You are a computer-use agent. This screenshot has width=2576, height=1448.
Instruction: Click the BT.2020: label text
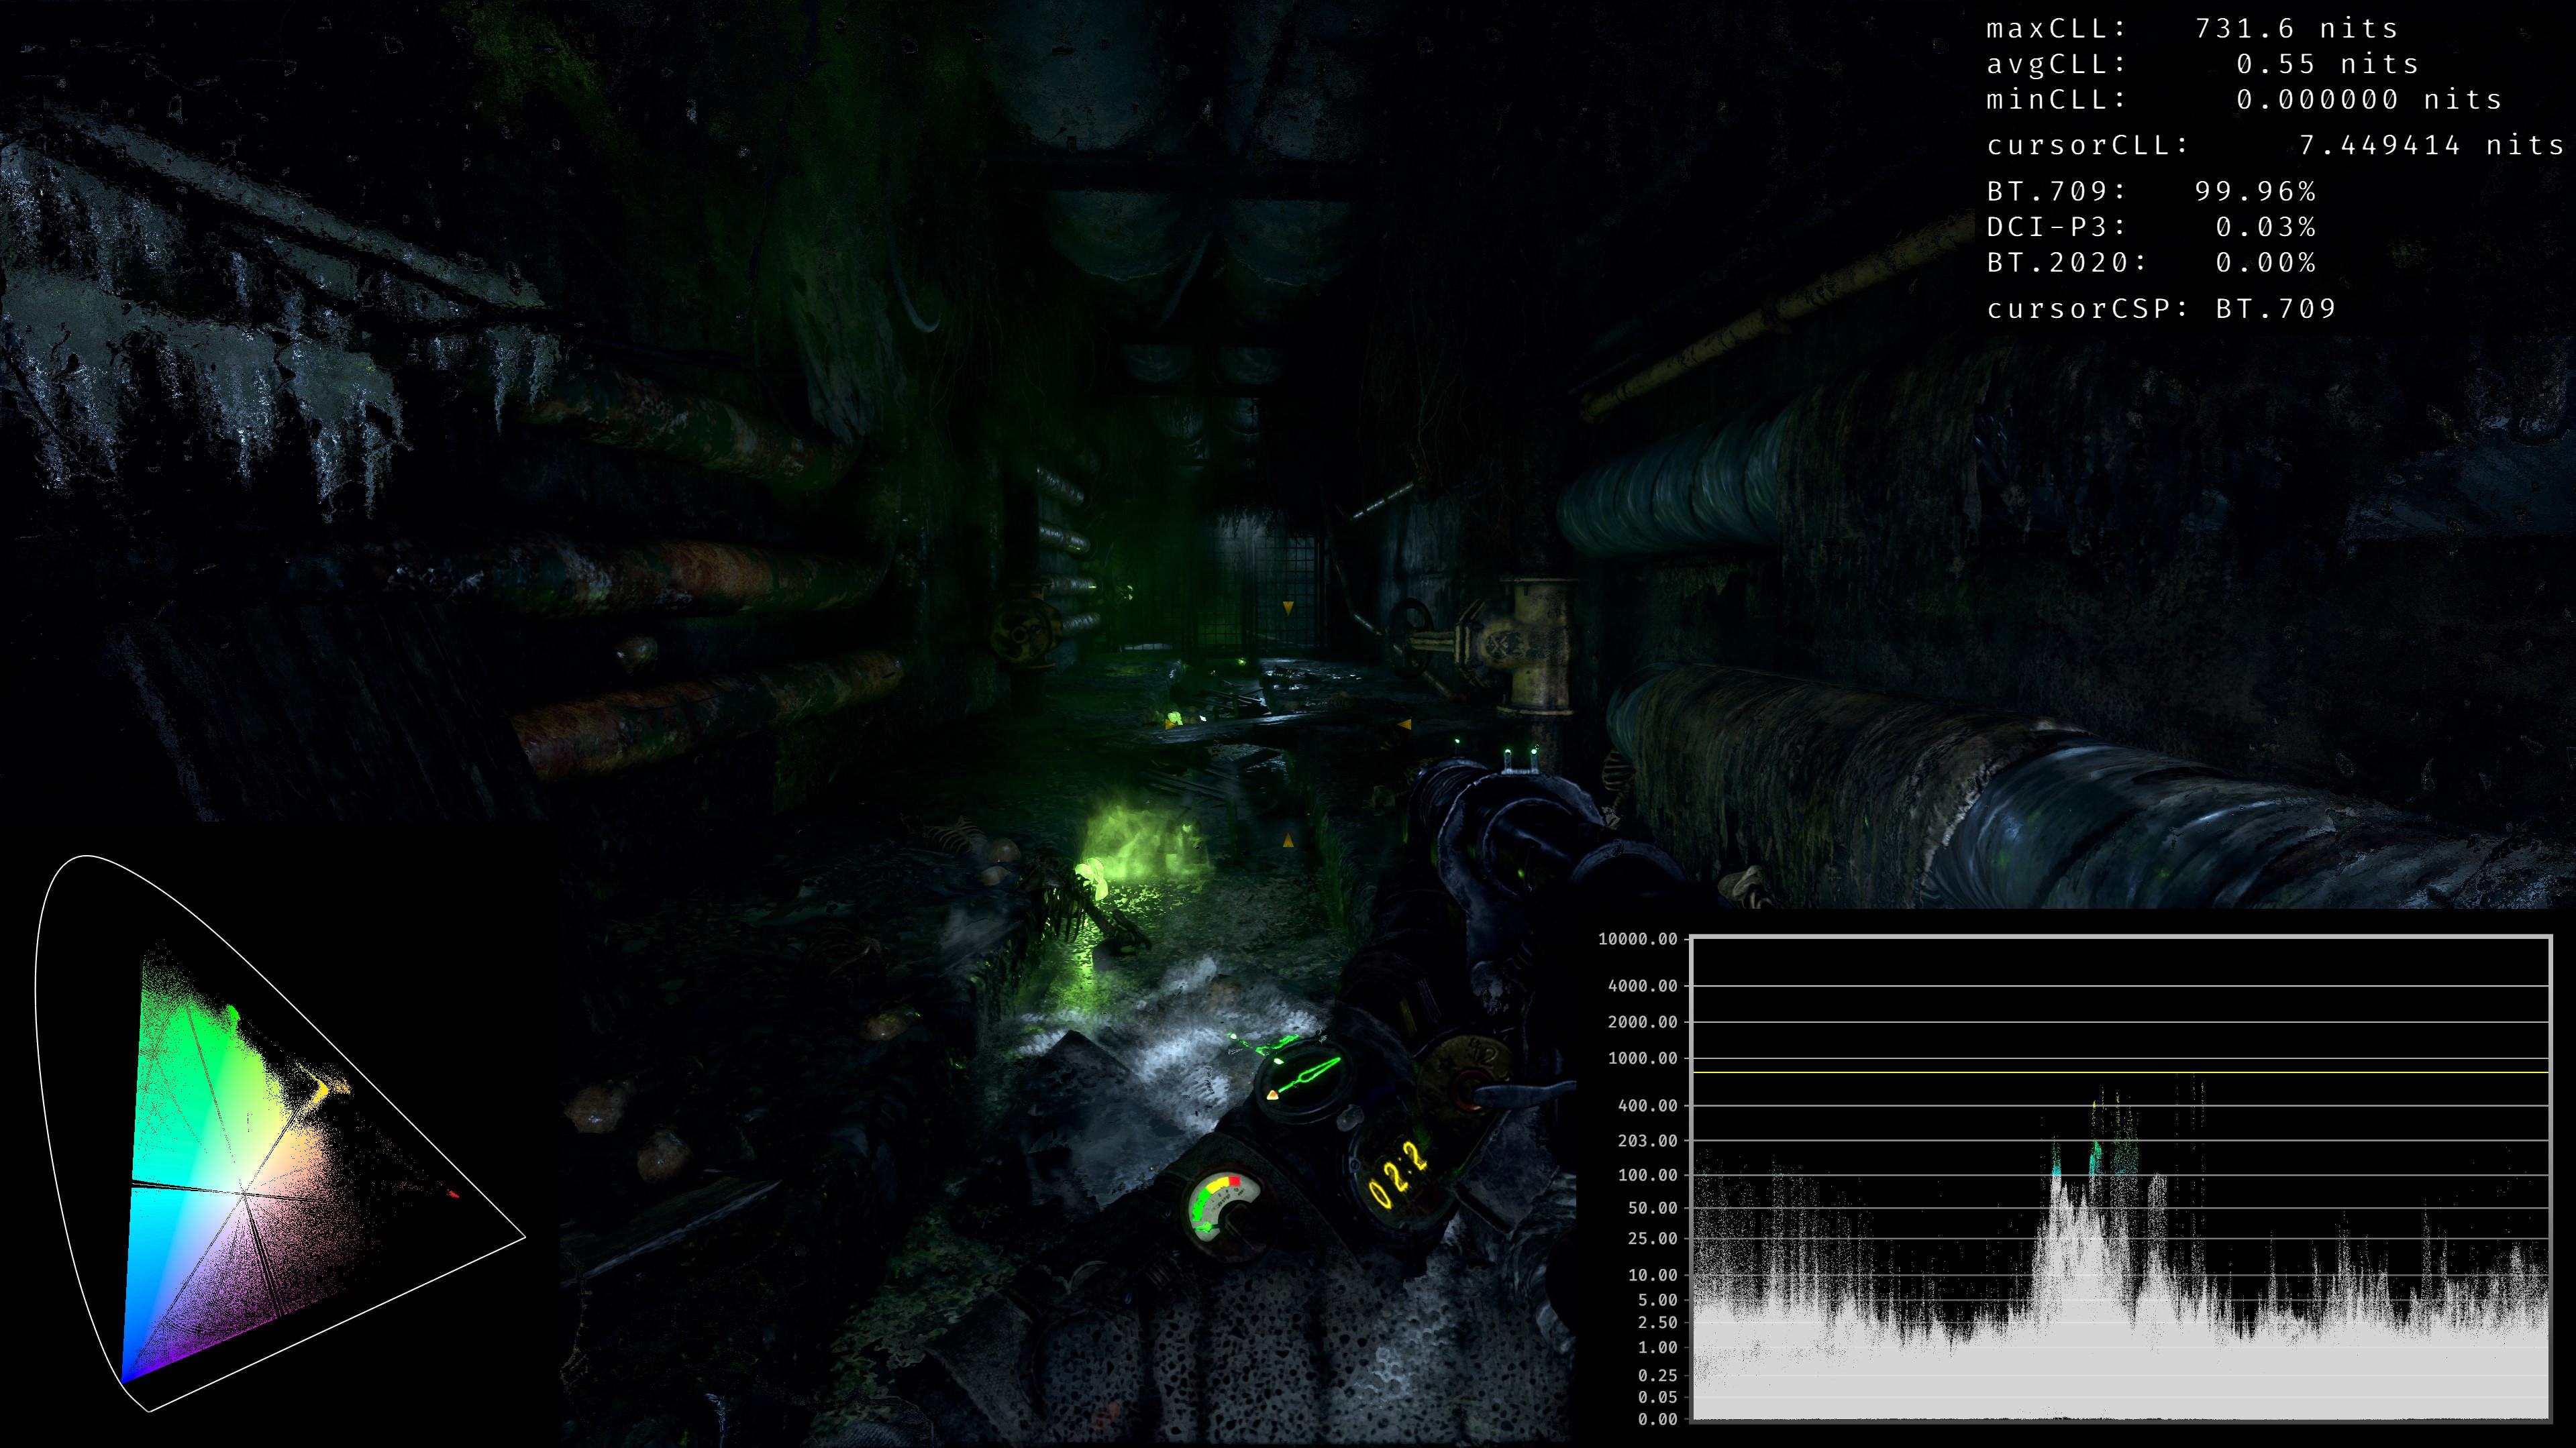pyautogui.click(x=2066, y=263)
